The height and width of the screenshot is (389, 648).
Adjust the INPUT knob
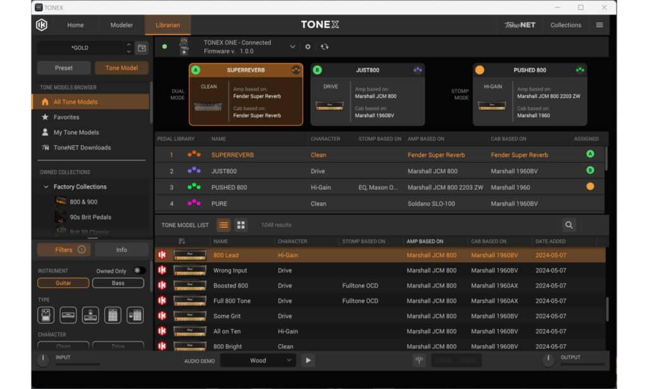point(43,359)
